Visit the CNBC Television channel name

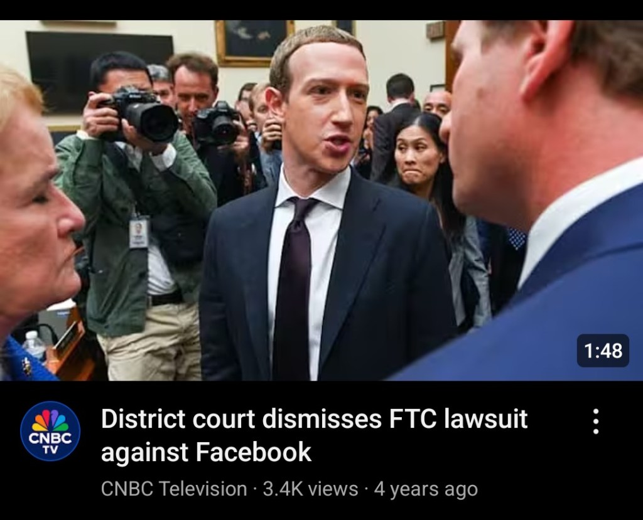click(x=174, y=489)
